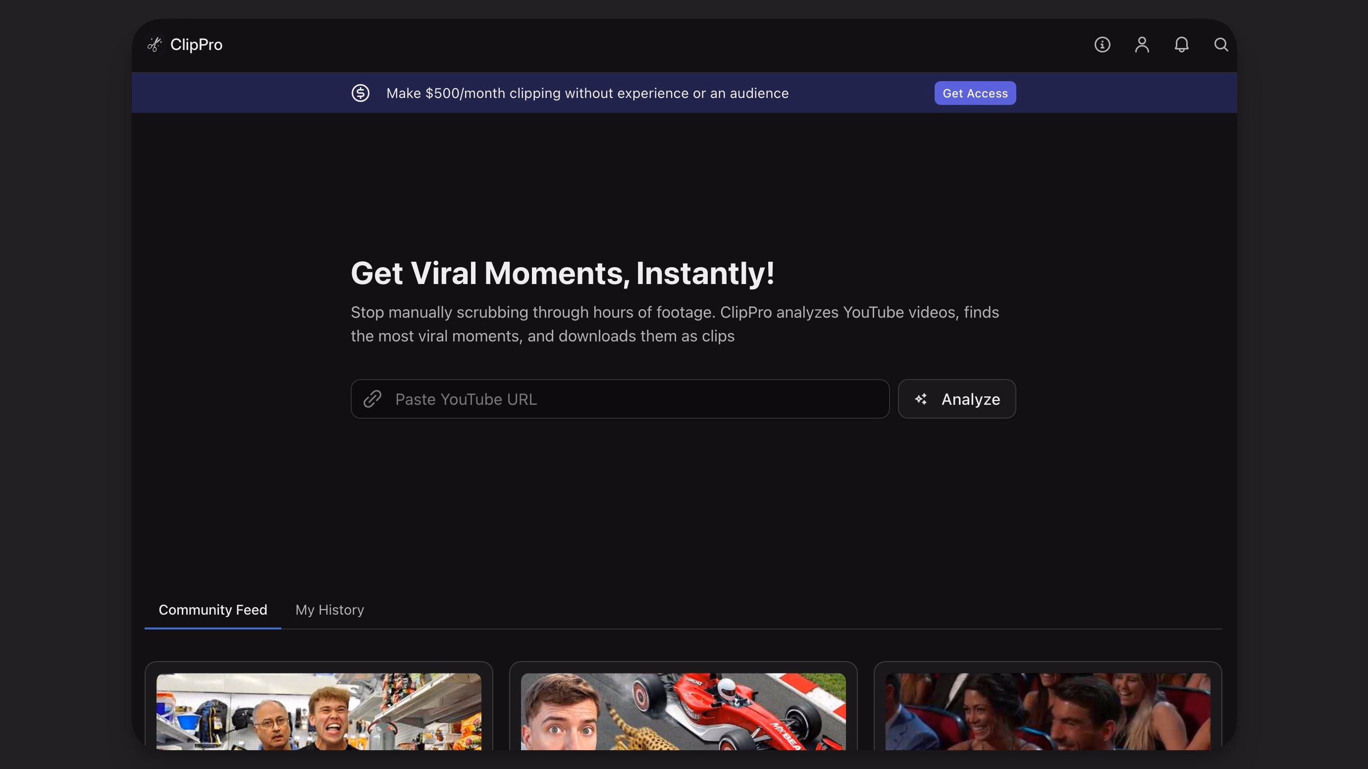The image size is (1368, 769).
Task: Switch to the My History tab
Action: pyautogui.click(x=329, y=610)
